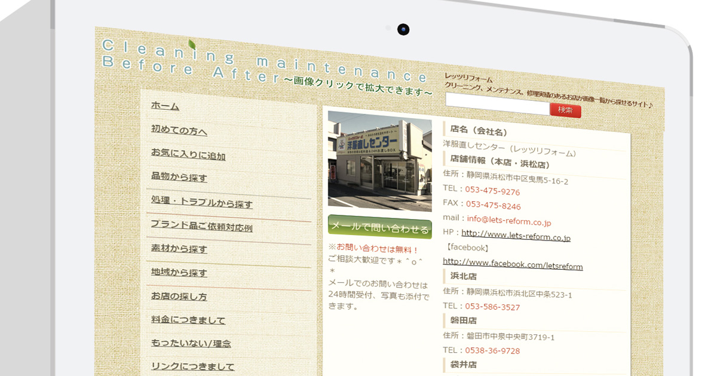717x376 pixels.
Task: Click FAX number 053-475-8246
Action: (494, 206)
